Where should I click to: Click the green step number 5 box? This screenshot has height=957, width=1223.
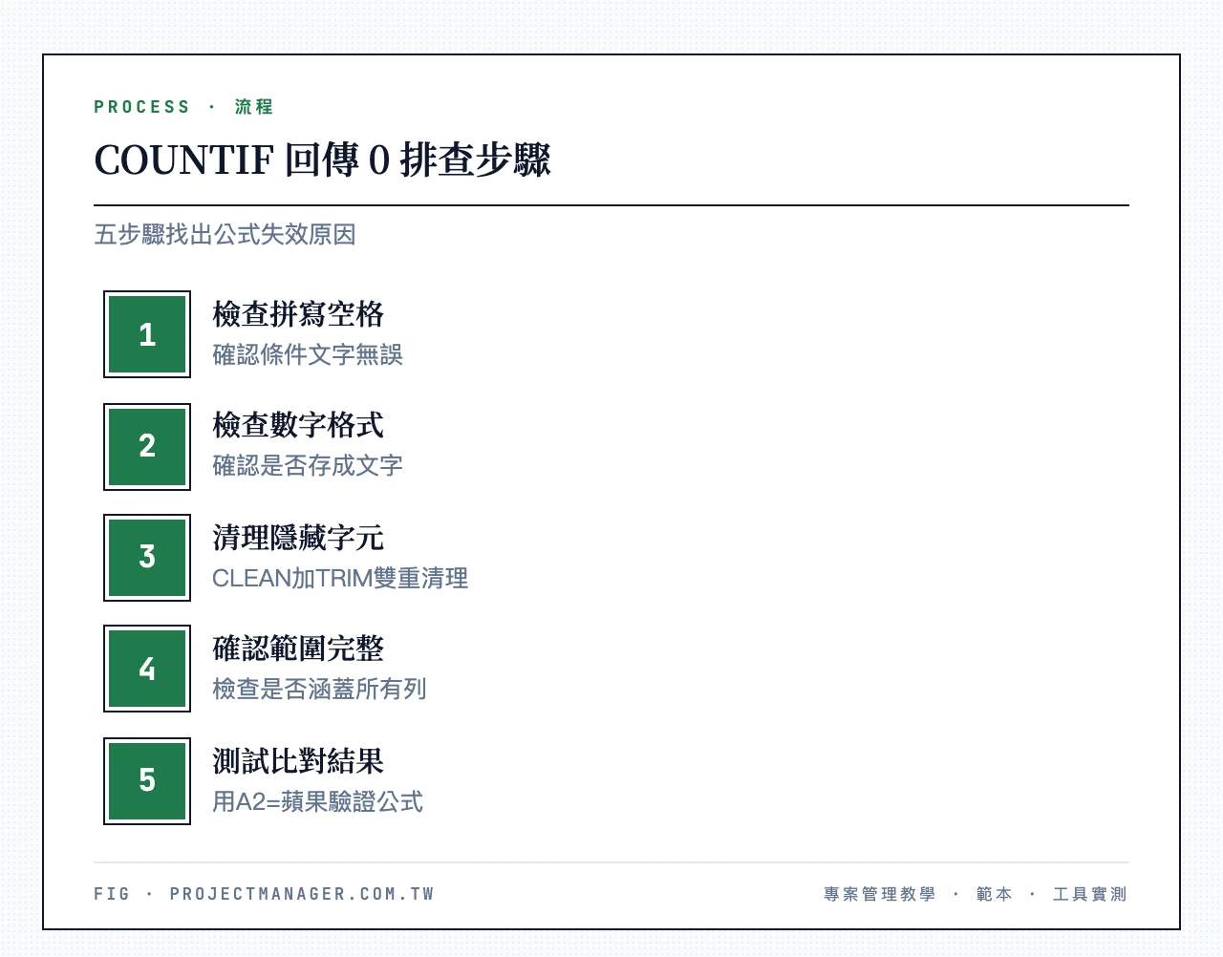pyautogui.click(x=147, y=780)
